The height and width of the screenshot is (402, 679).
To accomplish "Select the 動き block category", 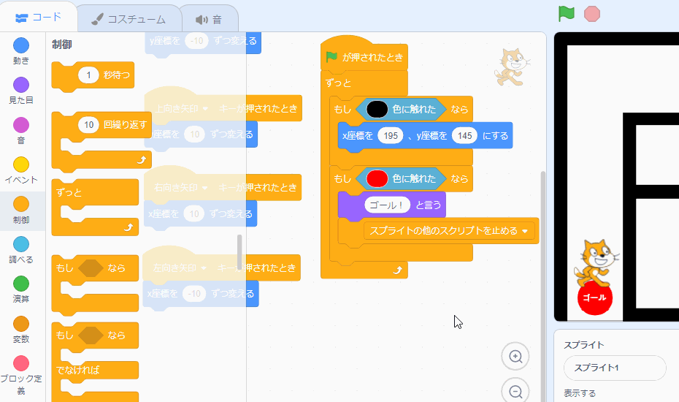I will point(21,51).
